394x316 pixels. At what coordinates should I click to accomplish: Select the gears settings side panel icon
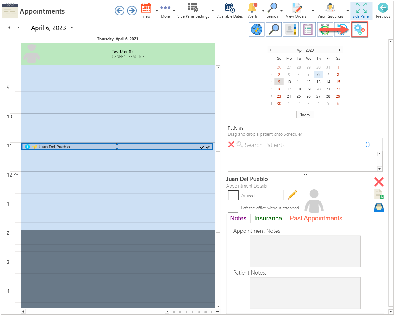[359, 29]
